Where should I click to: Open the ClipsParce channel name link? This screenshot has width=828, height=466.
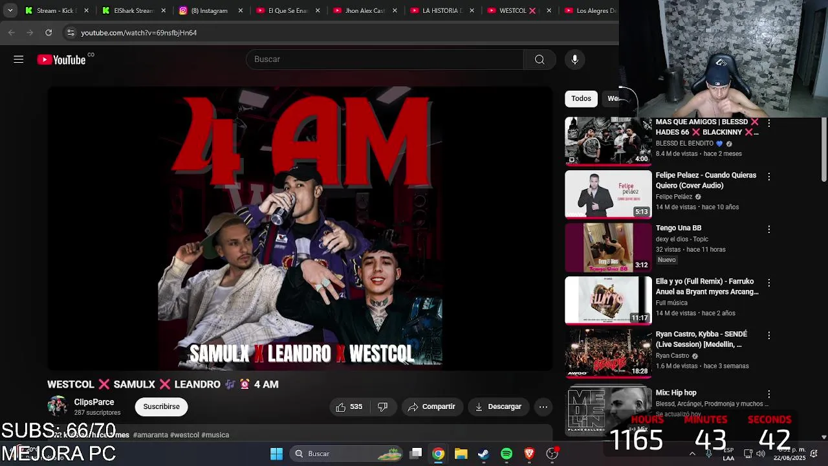tap(94, 402)
